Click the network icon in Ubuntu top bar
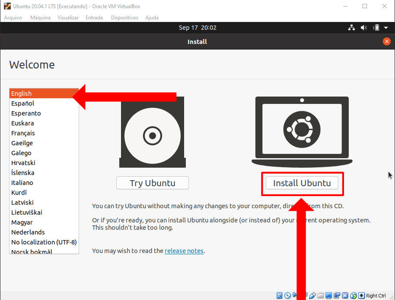 [x=351, y=28]
